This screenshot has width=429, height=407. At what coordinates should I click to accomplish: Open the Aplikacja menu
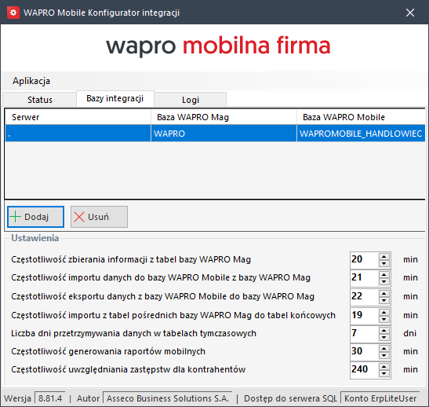pyautogui.click(x=31, y=81)
